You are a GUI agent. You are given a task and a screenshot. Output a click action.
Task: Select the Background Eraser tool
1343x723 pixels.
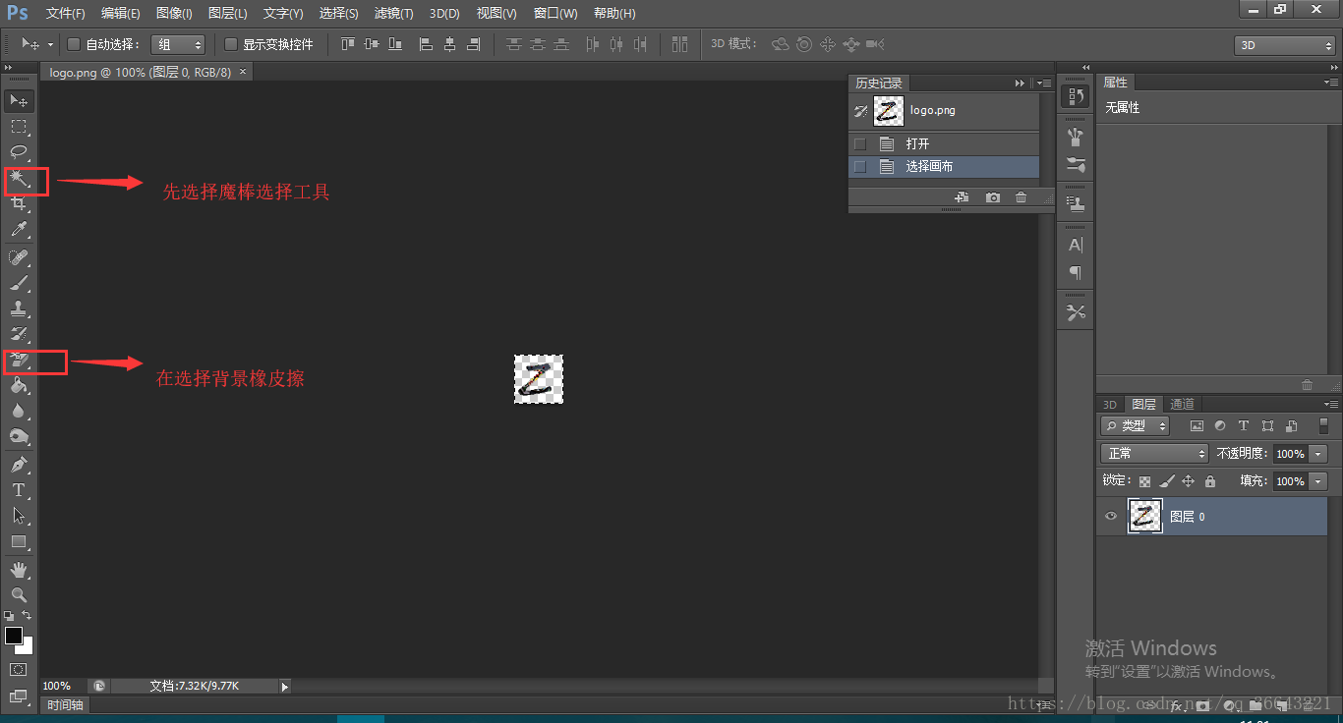(19, 361)
